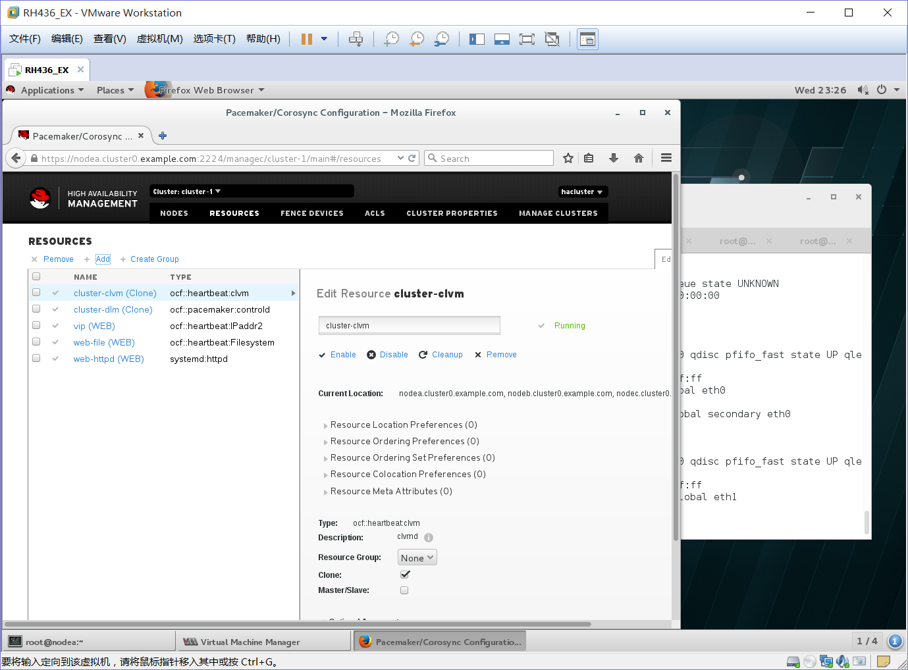Toggle the Clone checkbox

click(404, 575)
